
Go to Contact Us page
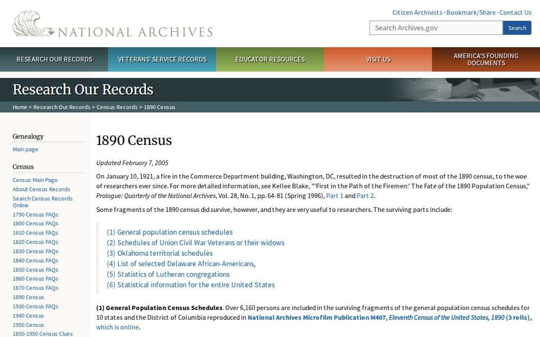pyautogui.click(x=516, y=12)
